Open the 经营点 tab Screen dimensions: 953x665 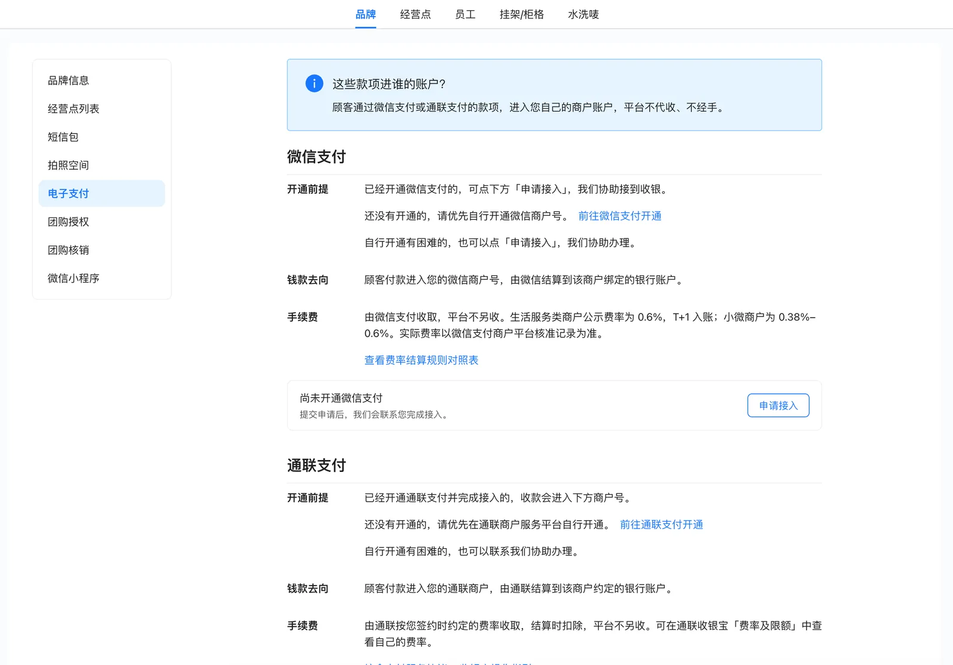click(416, 14)
